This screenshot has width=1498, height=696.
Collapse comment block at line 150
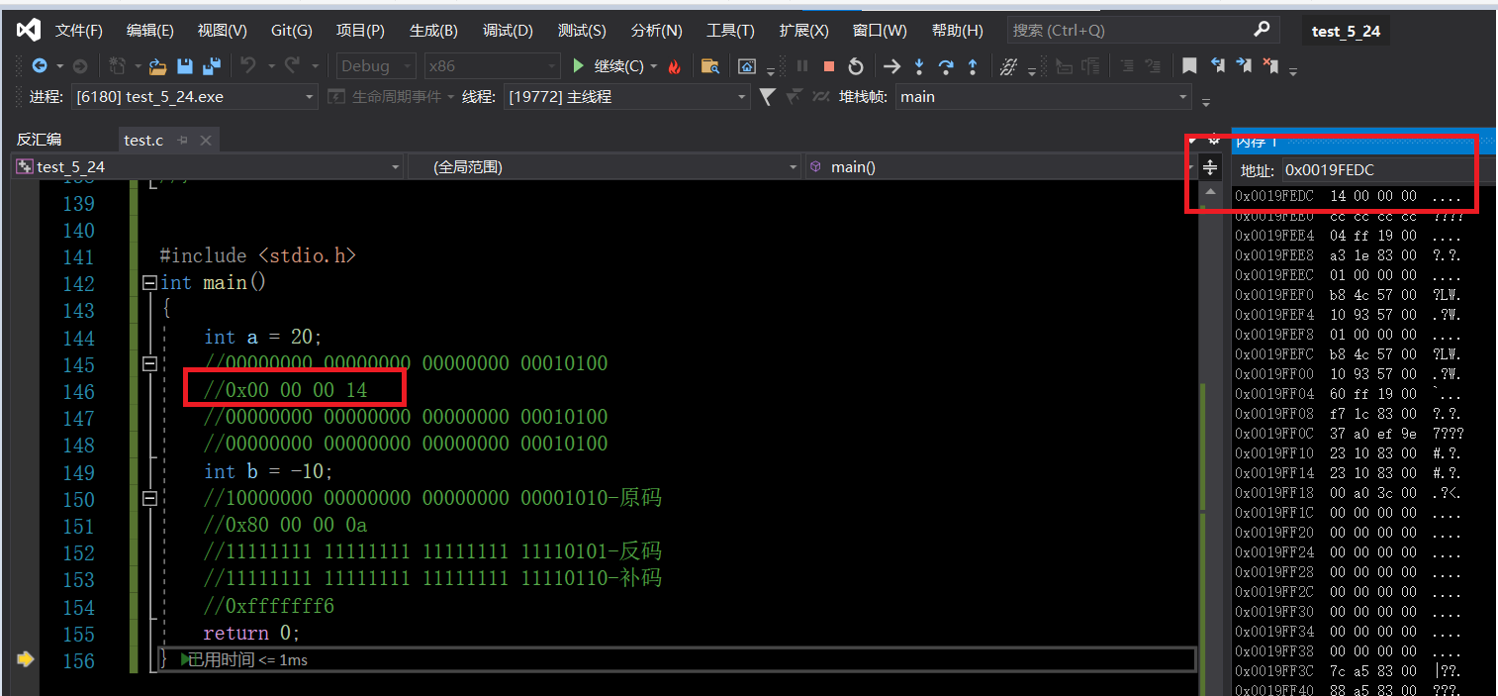149,499
